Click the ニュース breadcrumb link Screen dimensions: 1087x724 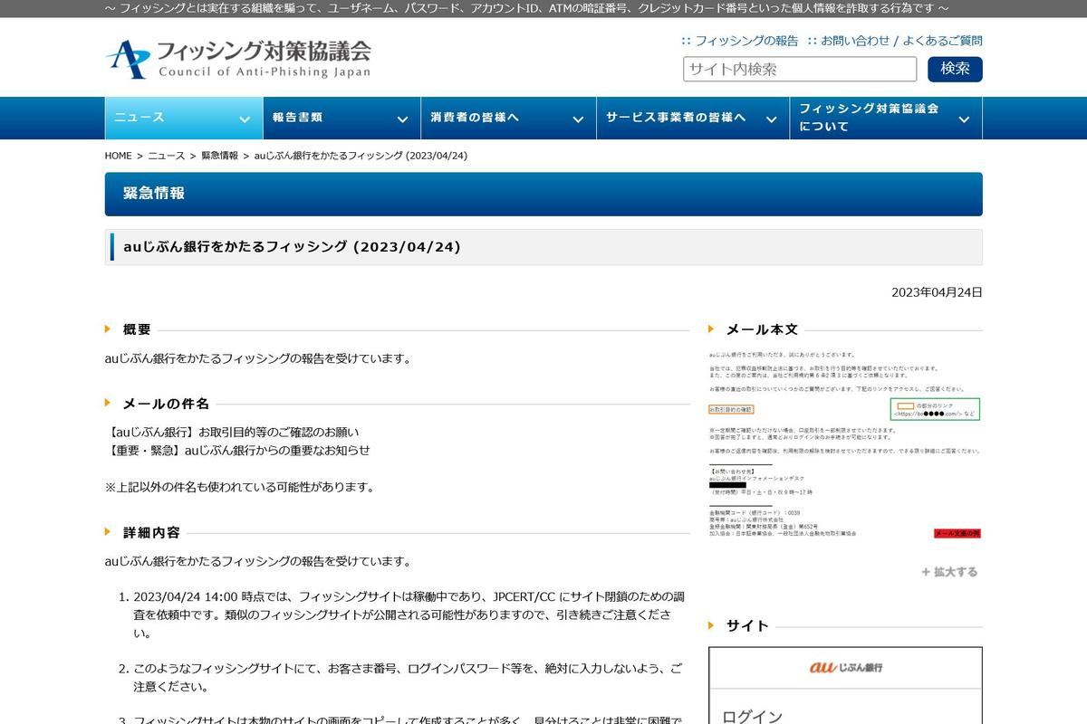click(167, 156)
